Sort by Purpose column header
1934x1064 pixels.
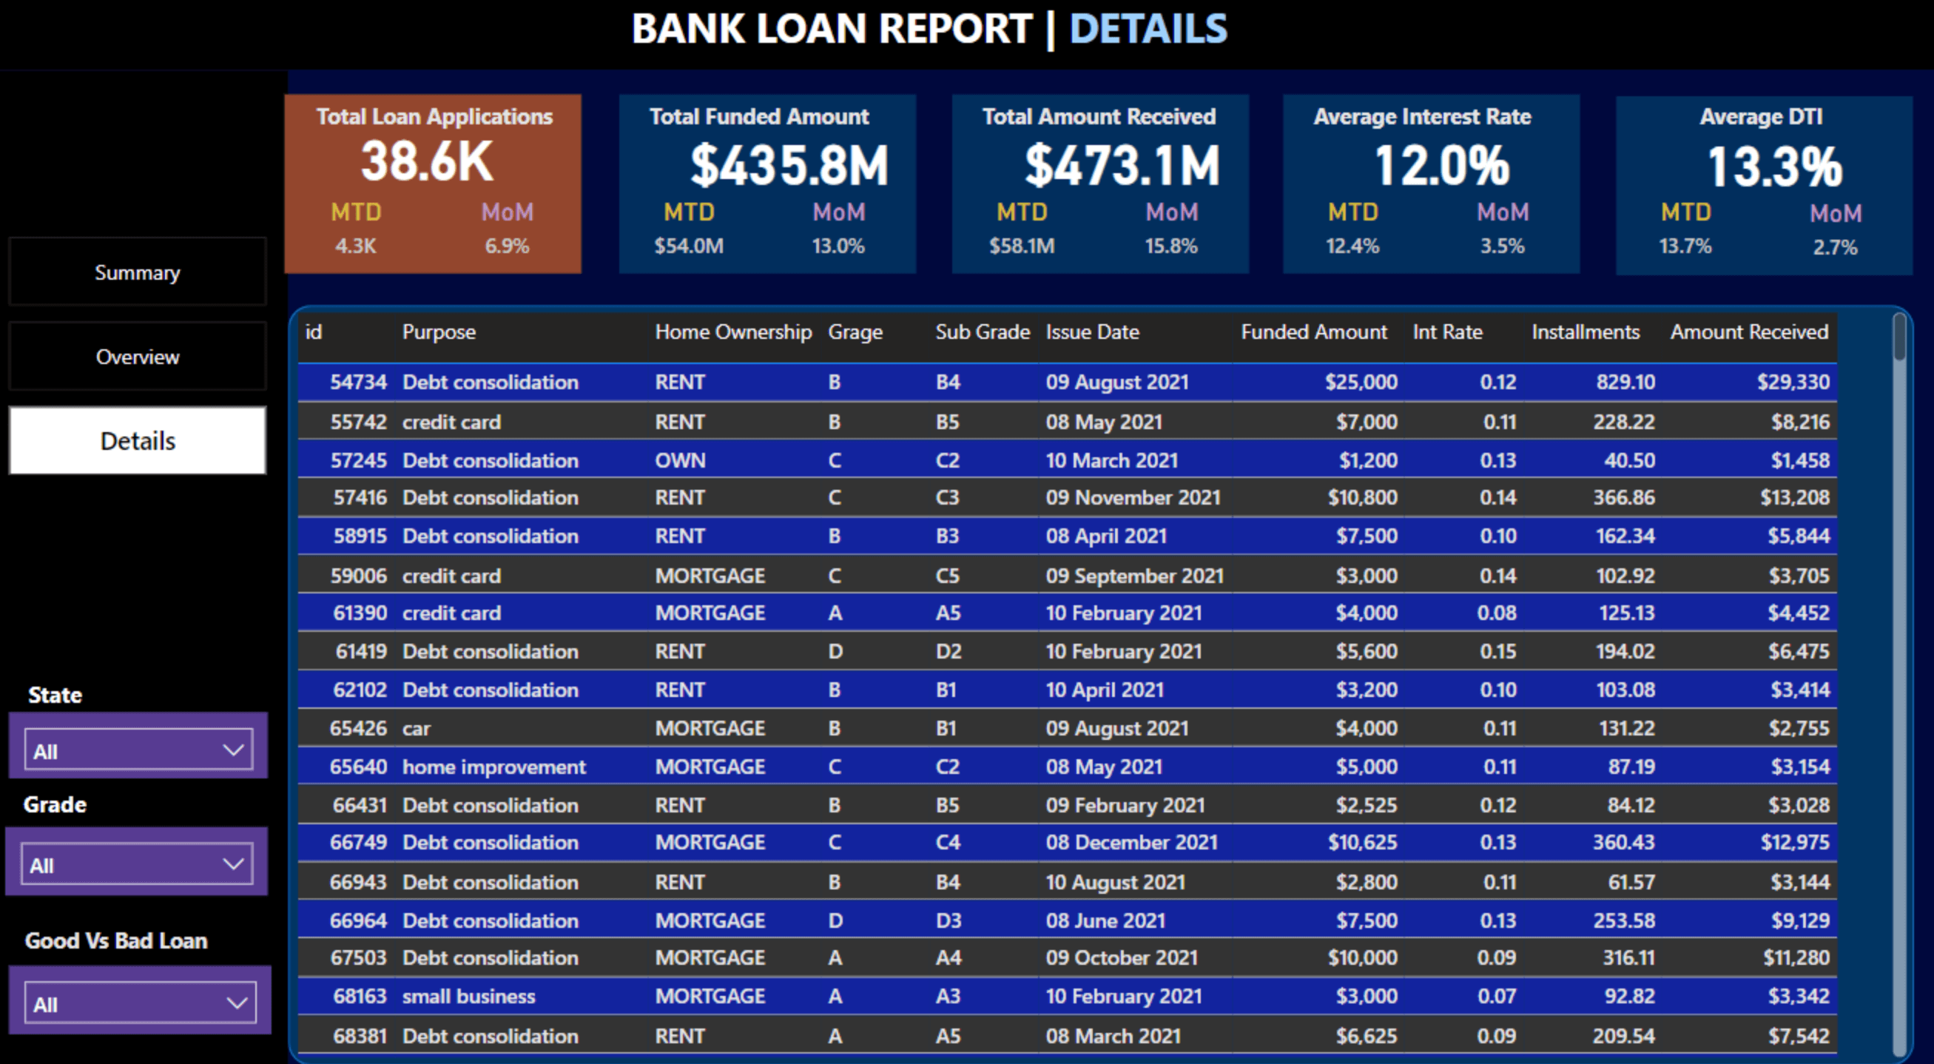point(439,332)
